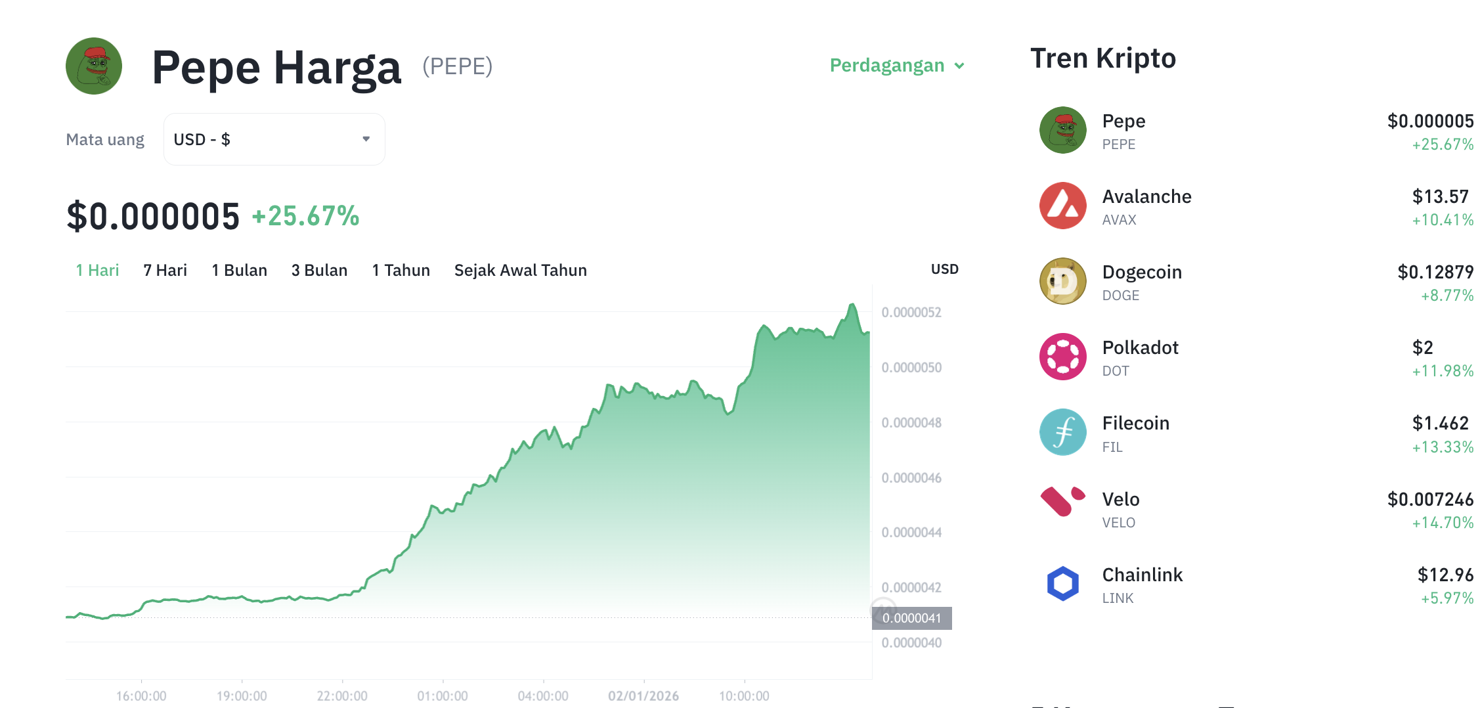Viewport: 1480px width, 708px height.
Task: Click the peak of the price chart
Action: point(852,302)
